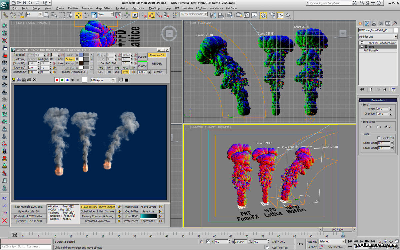Select the Select and Rotate tool
Image resolution: width=400 pixels, height=250 pixels.
[86, 15]
